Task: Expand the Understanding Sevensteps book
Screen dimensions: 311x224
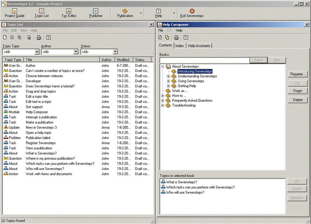Action: click(x=168, y=76)
